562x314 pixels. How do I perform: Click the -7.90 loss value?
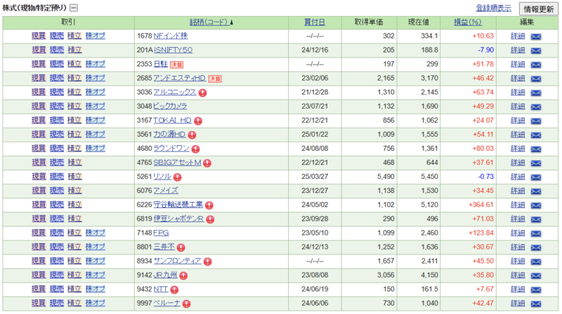click(485, 50)
